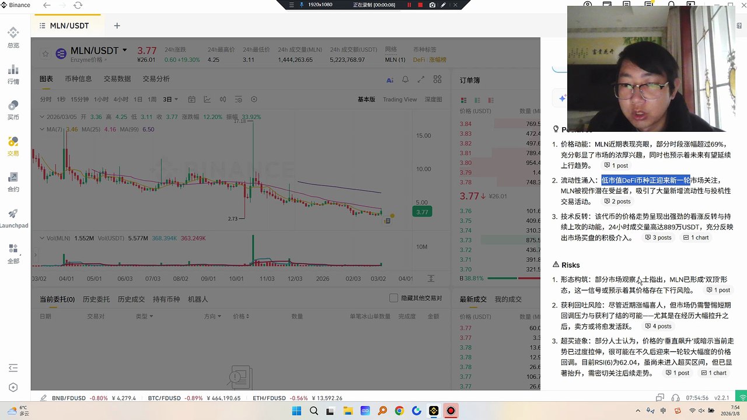Open the 总览 overview sidebar icon

[13, 37]
